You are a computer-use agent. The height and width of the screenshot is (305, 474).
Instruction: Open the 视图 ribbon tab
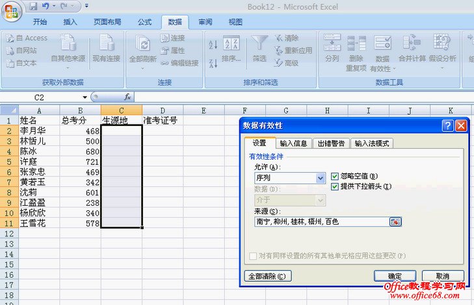click(235, 22)
